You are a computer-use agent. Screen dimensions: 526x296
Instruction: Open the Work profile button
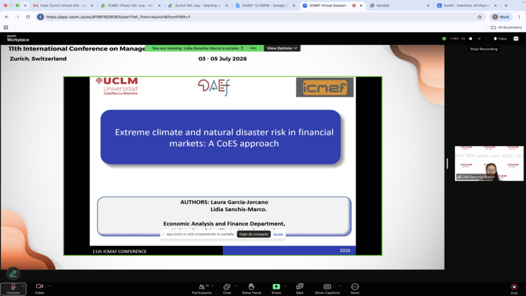point(501,17)
